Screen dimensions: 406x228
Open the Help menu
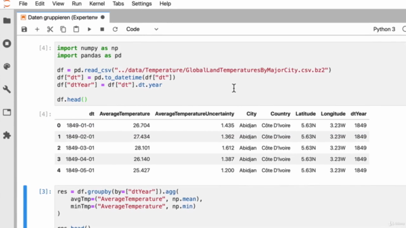pos(165,4)
